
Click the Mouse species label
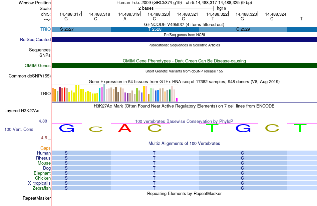44,163
